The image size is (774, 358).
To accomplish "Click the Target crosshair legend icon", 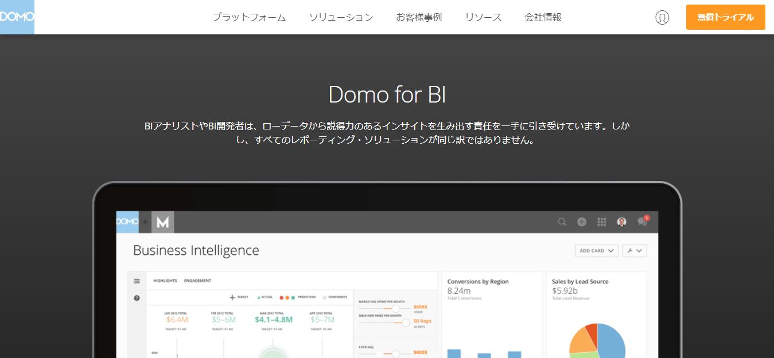I will (232, 297).
